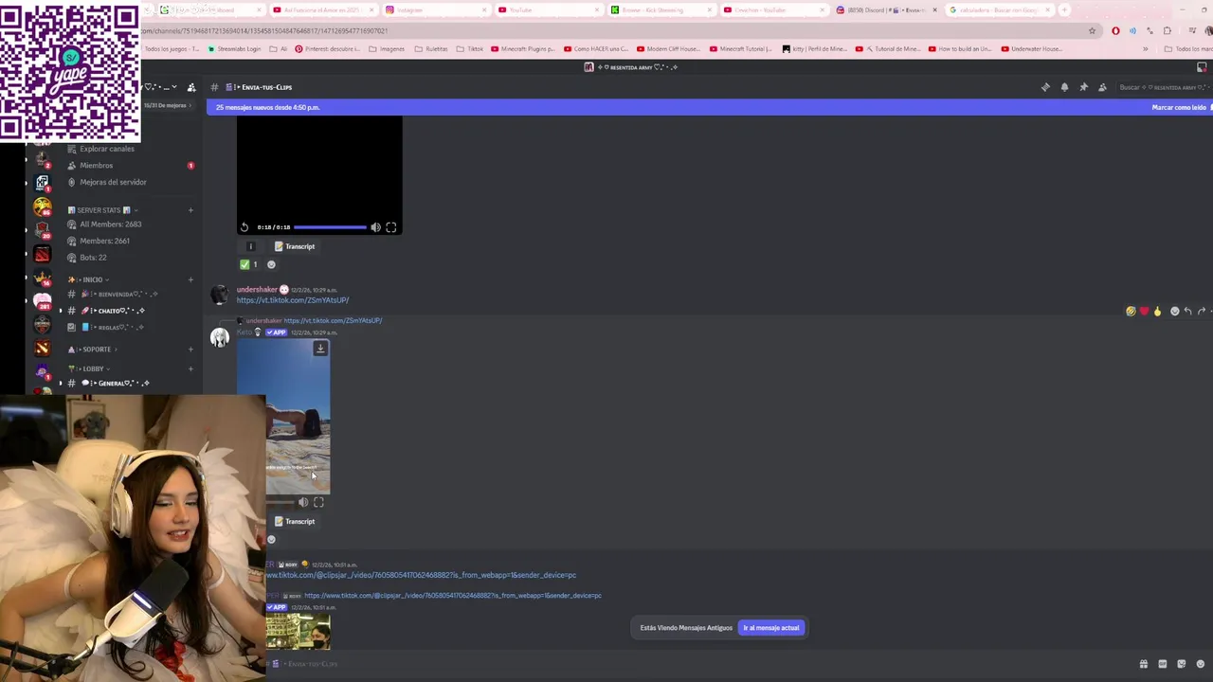Open first video in fullscreen
The height and width of the screenshot is (682, 1213).
pyautogui.click(x=391, y=227)
